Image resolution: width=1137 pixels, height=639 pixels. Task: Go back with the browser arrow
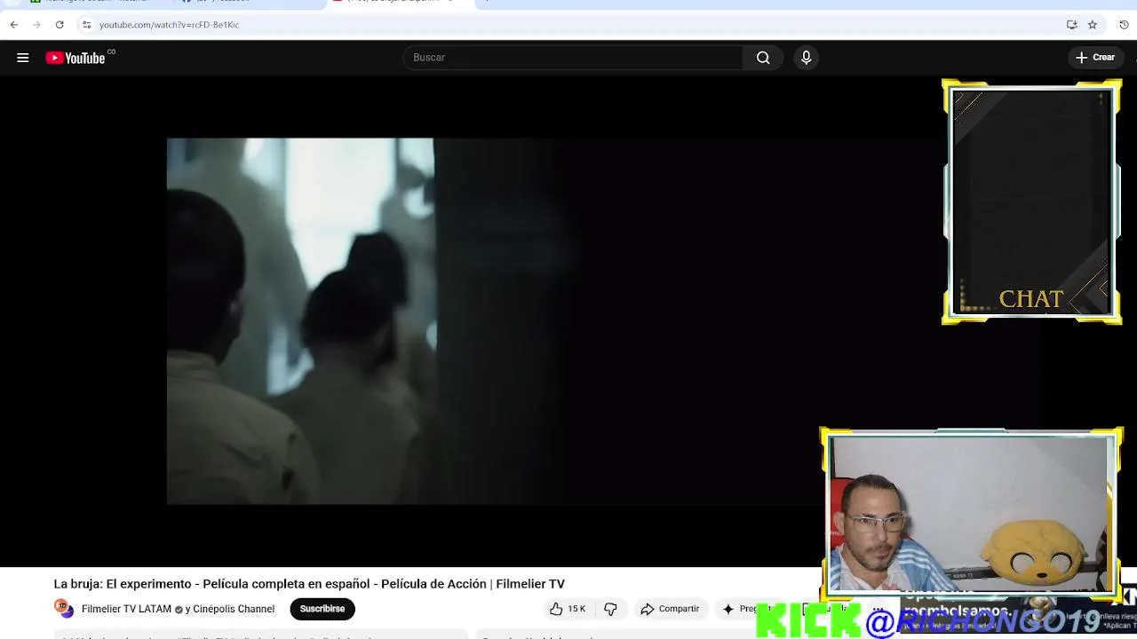(x=14, y=25)
